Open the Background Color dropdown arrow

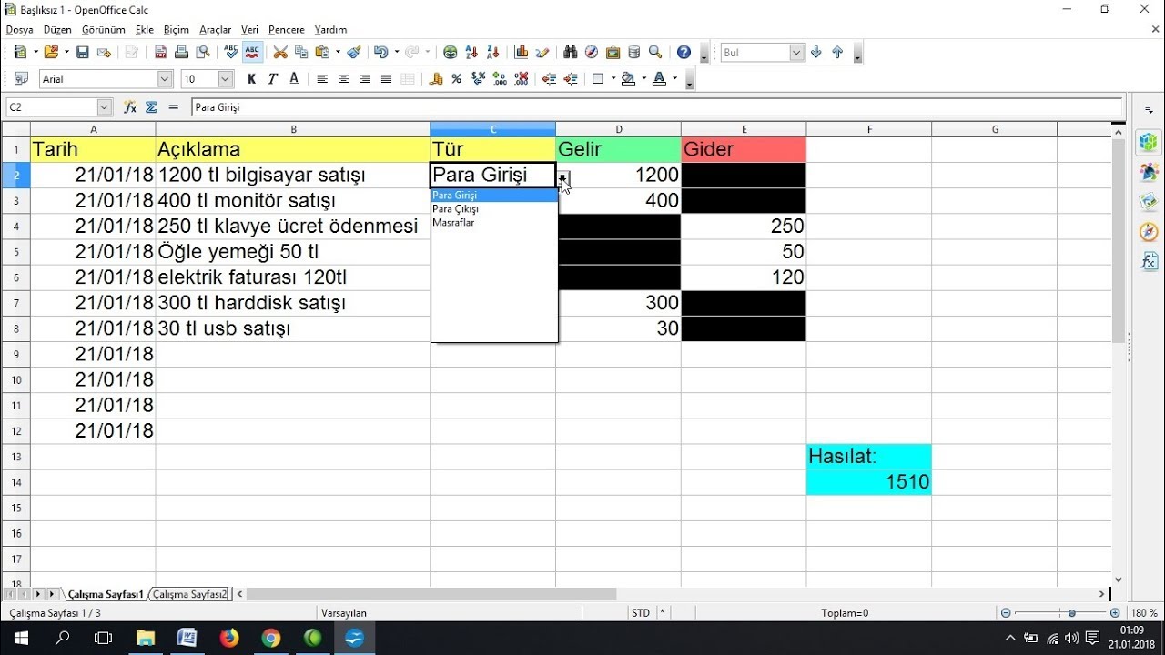[x=644, y=79]
